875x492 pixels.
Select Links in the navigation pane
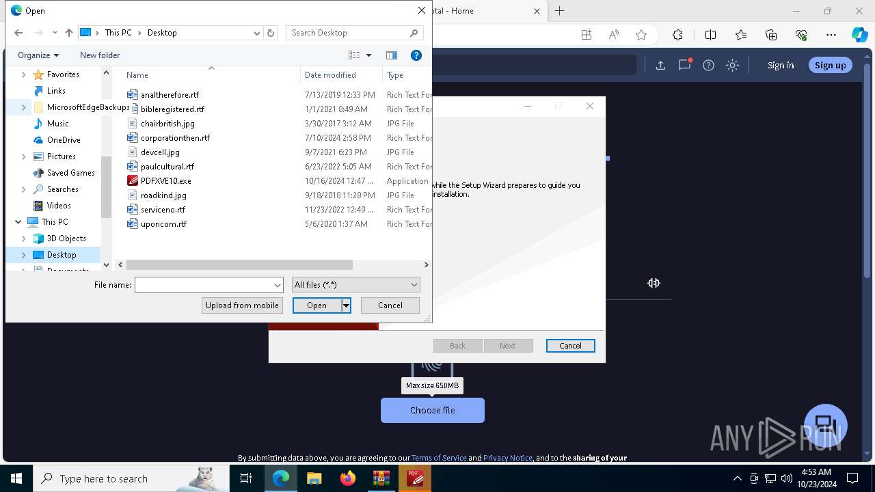56,91
